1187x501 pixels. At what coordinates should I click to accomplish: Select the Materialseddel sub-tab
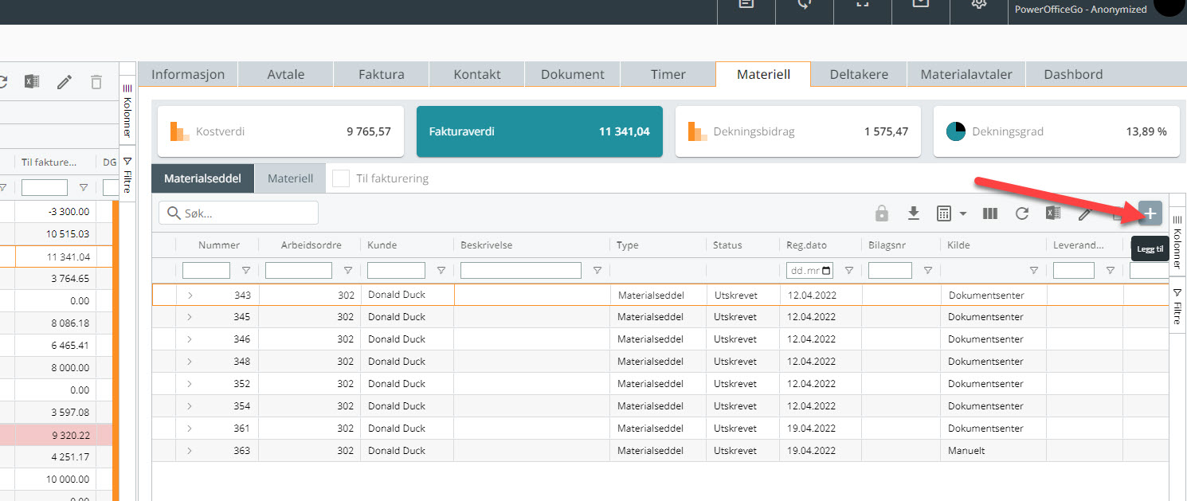click(202, 178)
